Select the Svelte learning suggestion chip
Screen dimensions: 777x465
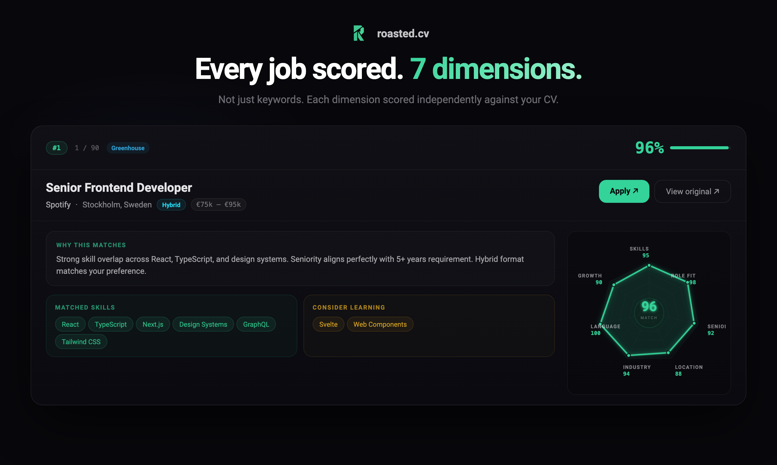[328, 324]
